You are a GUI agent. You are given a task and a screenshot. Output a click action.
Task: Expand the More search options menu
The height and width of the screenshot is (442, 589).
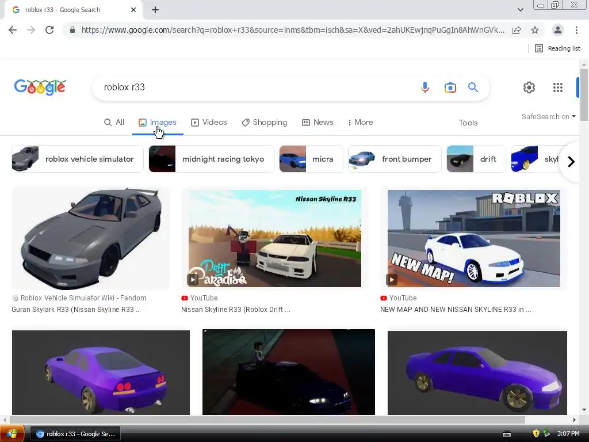pos(360,123)
